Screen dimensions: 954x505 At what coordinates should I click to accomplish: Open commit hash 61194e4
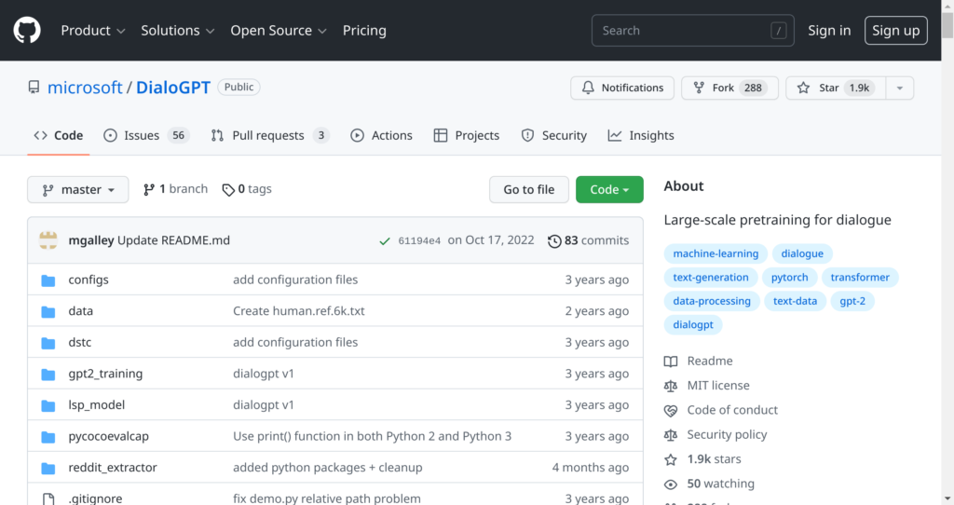pyautogui.click(x=419, y=241)
